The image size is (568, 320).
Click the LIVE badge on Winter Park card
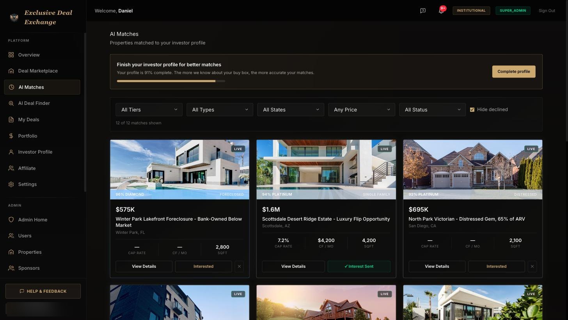pyautogui.click(x=238, y=149)
